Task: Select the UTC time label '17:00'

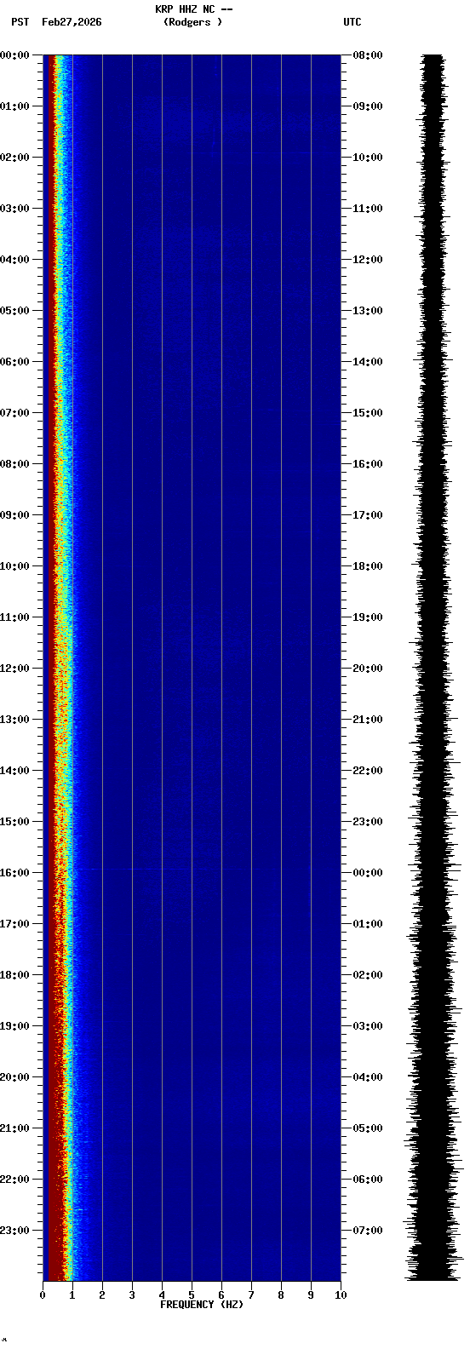Action: pos(368,515)
